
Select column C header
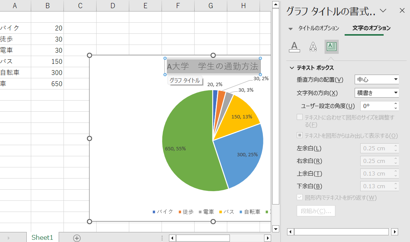pos(80,6)
